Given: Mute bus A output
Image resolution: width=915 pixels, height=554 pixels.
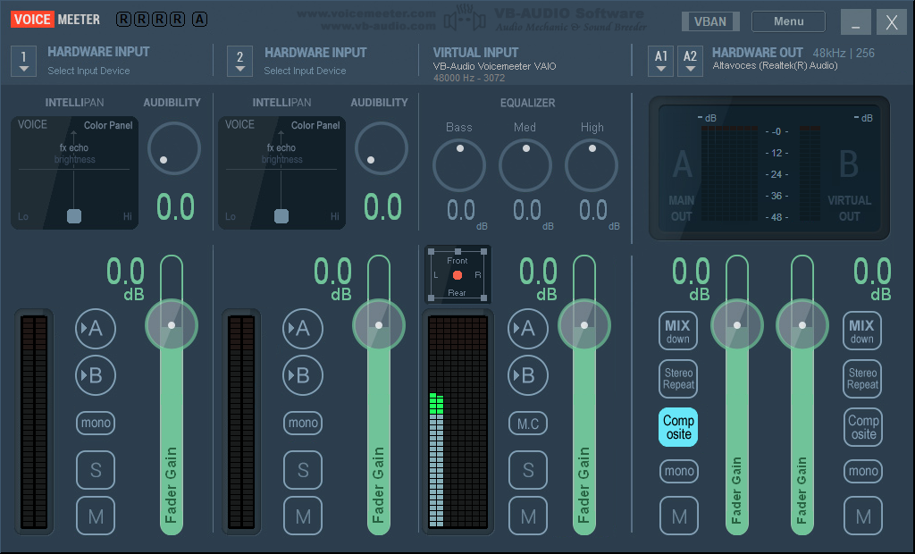Looking at the screenshot, I should click(679, 516).
